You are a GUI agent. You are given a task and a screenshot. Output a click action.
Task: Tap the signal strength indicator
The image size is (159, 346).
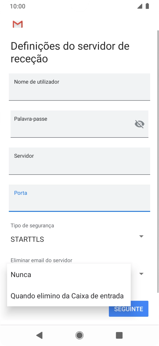[x=140, y=6]
